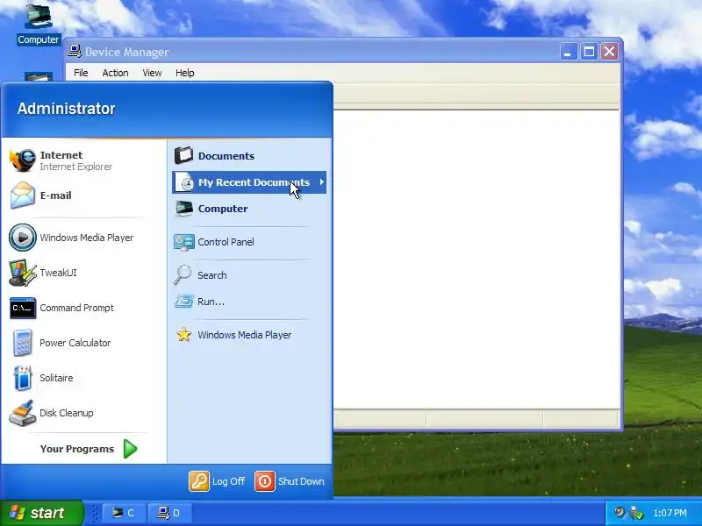
Task: Click Log Off text button
Action: 228,481
